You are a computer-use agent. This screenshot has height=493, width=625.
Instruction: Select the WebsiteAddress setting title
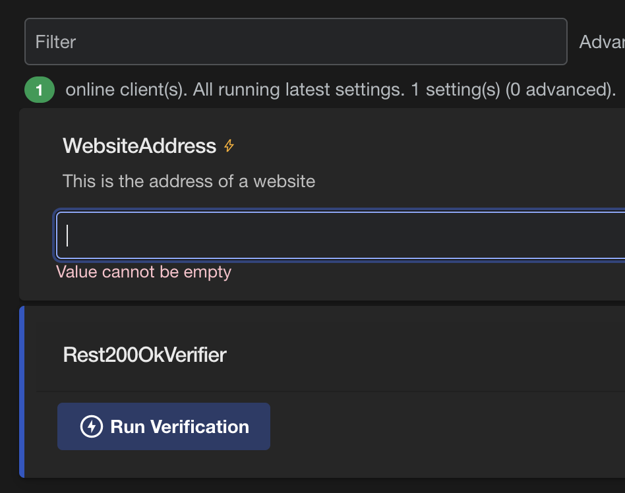[x=140, y=146]
